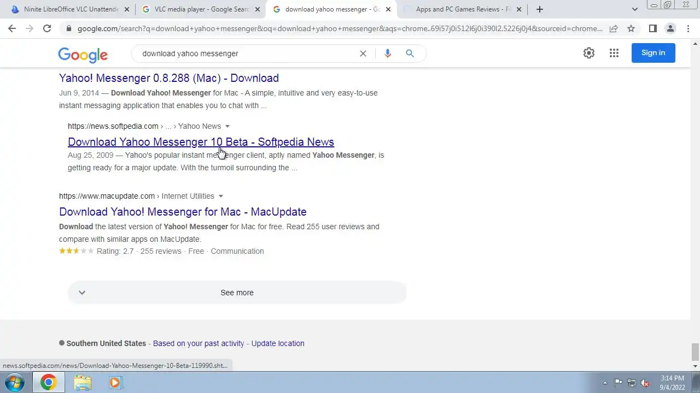Open Action Center flag icon
This screenshot has width=700, height=393.
(x=618, y=383)
